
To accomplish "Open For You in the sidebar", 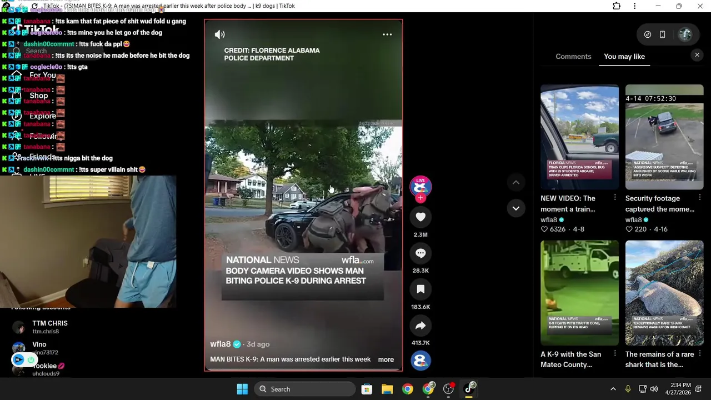I will pyautogui.click(x=43, y=75).
